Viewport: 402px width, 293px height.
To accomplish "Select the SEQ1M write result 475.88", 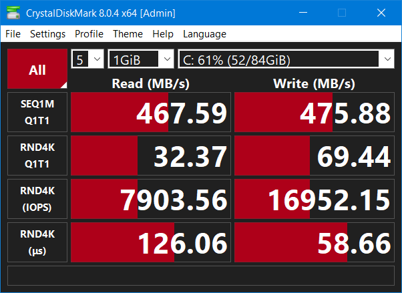I will pos(315,113).
